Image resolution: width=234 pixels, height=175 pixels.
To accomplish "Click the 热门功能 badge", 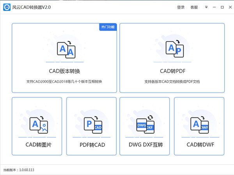I will [108, 27].
